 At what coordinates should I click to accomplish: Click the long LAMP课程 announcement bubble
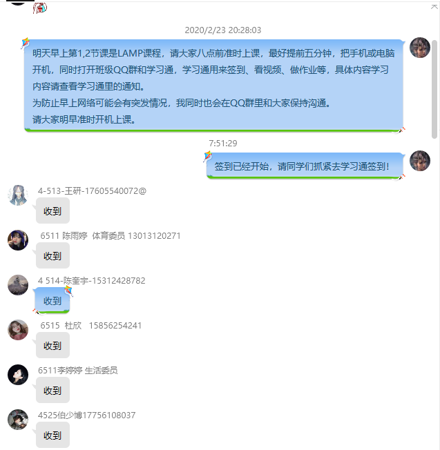[214, 86]
